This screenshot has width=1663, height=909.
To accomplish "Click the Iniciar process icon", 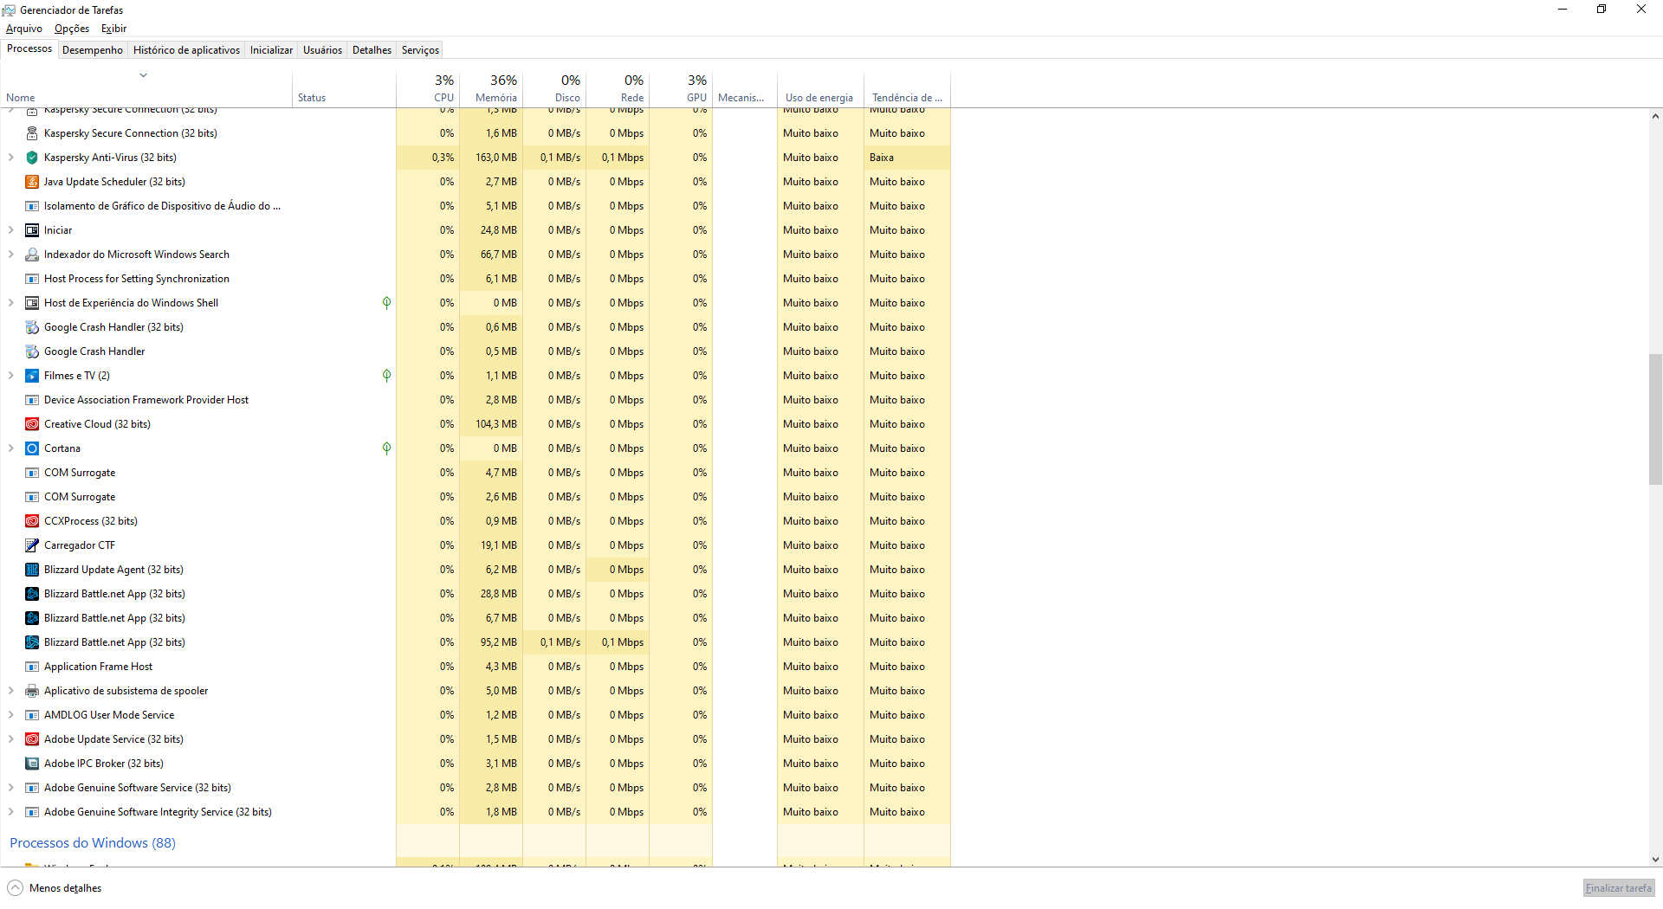I will [x=32, y=230].
